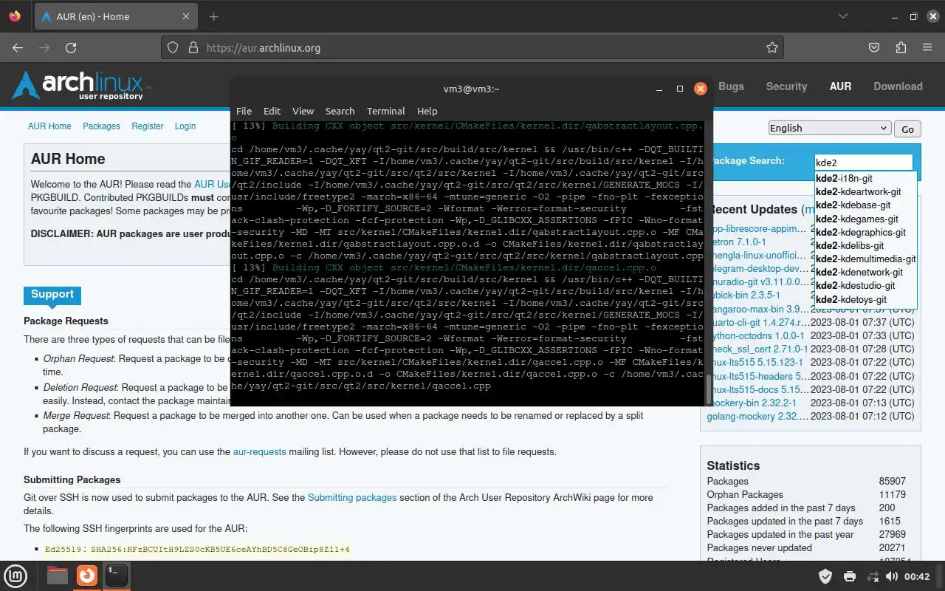Open the terminal Edit menu

(272, 111)
